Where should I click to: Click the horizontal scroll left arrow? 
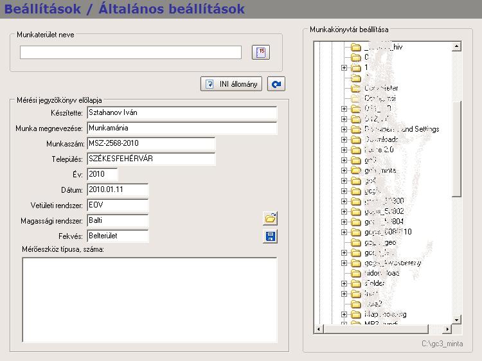[319, 330]
